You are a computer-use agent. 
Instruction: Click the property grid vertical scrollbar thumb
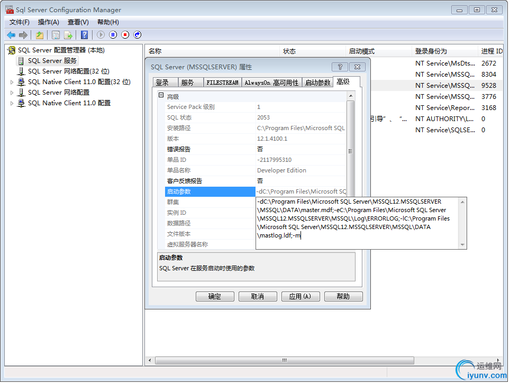click(350, 150)
